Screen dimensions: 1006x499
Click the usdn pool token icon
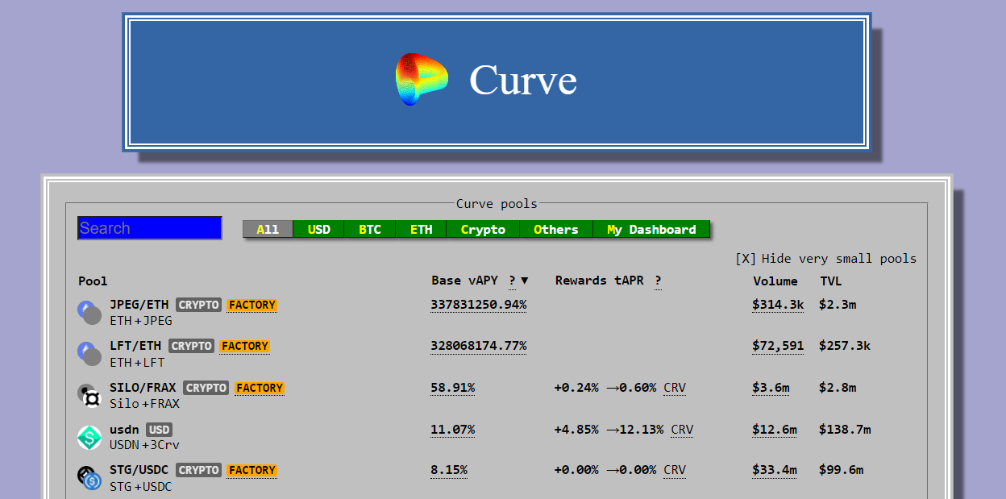[89, 438]
